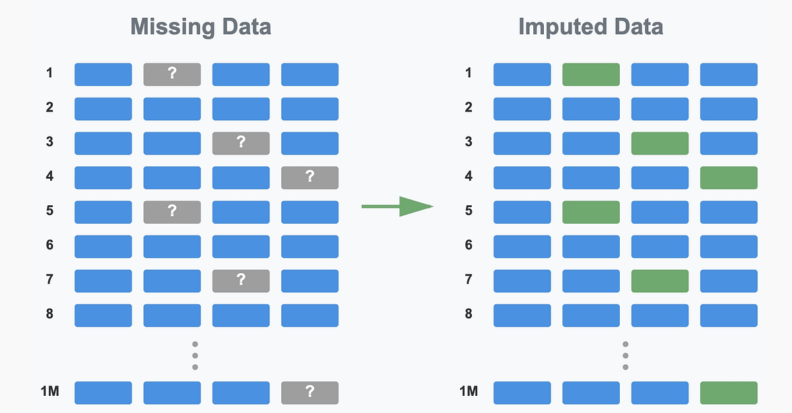Viewport: 792px width, 413px height.
Task: Select the green imputed cell in row 1
Action: [x=591, y=75]
